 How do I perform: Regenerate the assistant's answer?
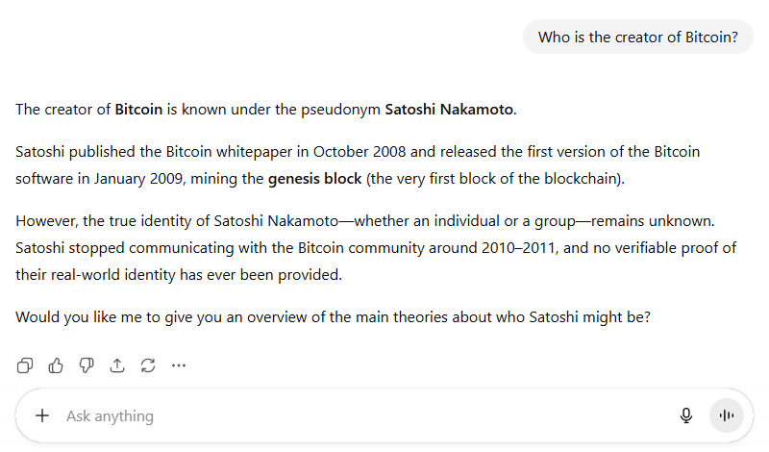pos(148,365)
